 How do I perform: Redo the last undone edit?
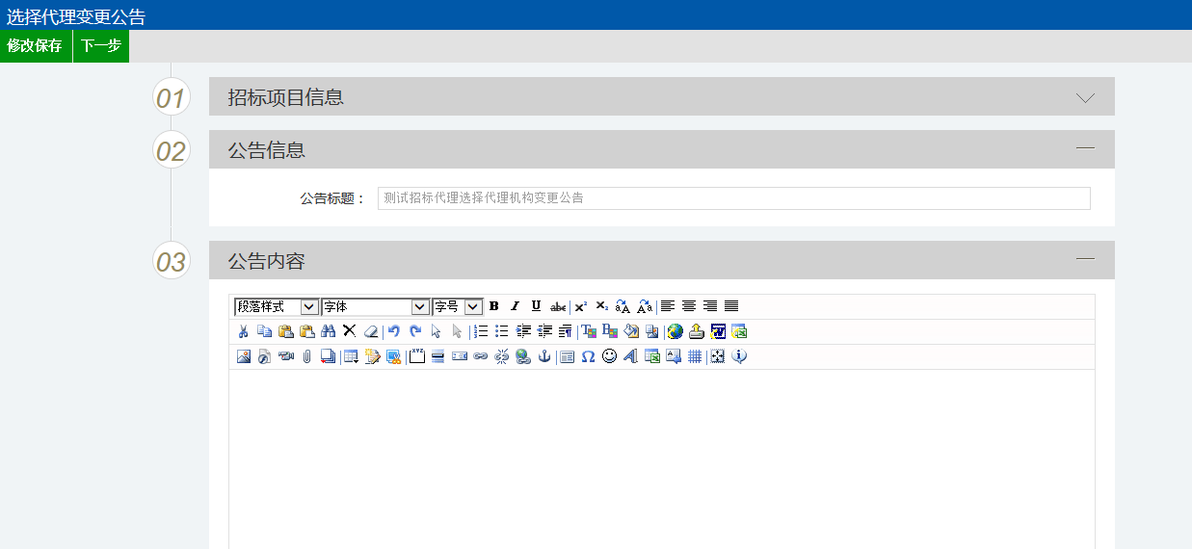click(x=415, y=331)
